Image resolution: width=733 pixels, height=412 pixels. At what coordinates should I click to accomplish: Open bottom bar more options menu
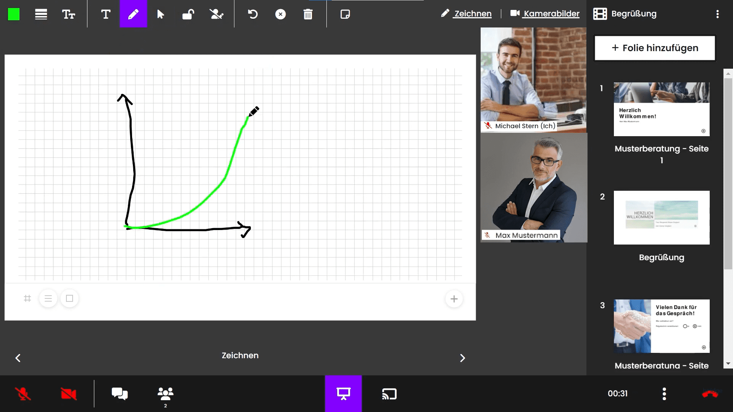pyautogui.click(x=664, y=394)
